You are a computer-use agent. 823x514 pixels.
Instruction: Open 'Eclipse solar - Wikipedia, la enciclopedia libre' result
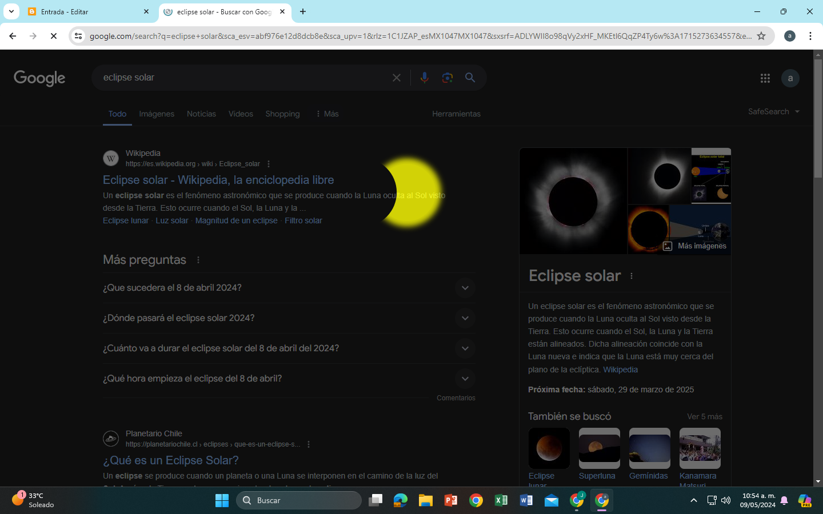pos(218,180)
